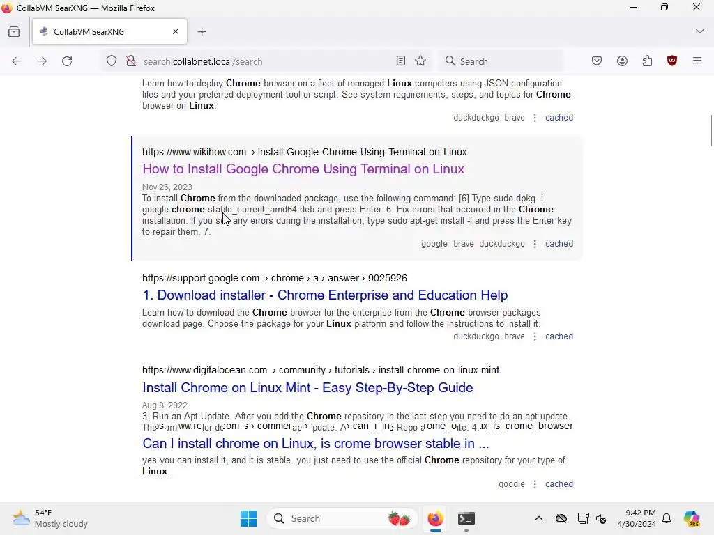Open the Firefox application menu
This screenshot has width=714, height=535.
(697, 61)
